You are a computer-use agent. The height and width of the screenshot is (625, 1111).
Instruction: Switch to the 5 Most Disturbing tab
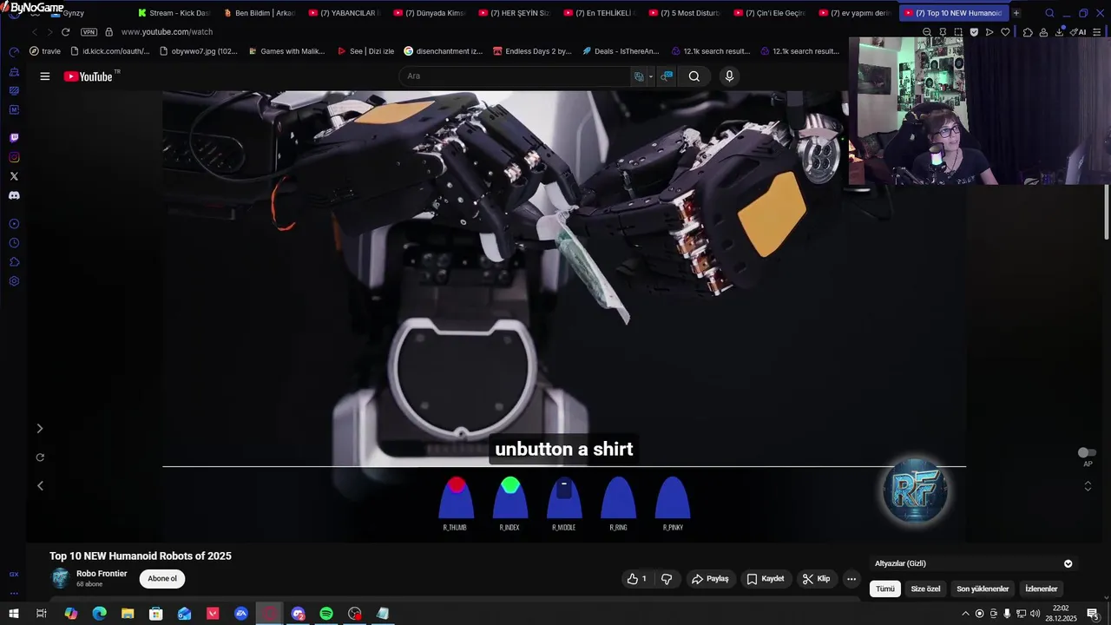click(x=685, y=13)
